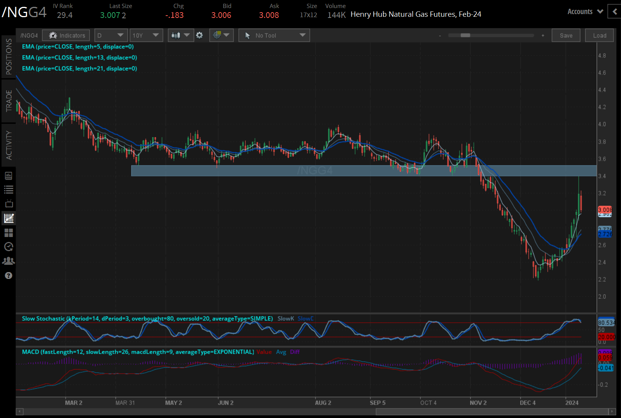Click the chart zoom slider handle
The width and height of the screenshot is (621, 418).
click(465, 35)
